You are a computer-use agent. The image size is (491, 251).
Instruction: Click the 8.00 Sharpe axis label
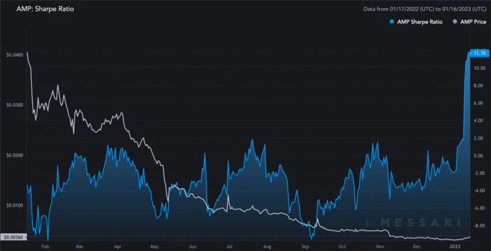coord(479,86)
